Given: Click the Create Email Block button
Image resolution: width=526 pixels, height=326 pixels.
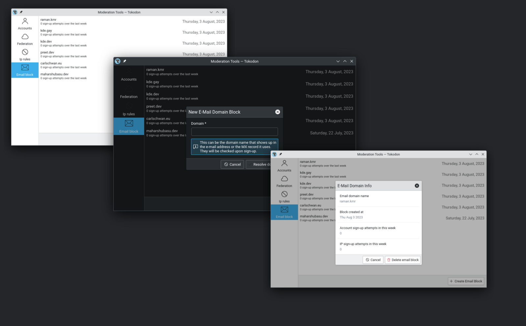Looking at the screenshot, I should [x=466, y=281].
